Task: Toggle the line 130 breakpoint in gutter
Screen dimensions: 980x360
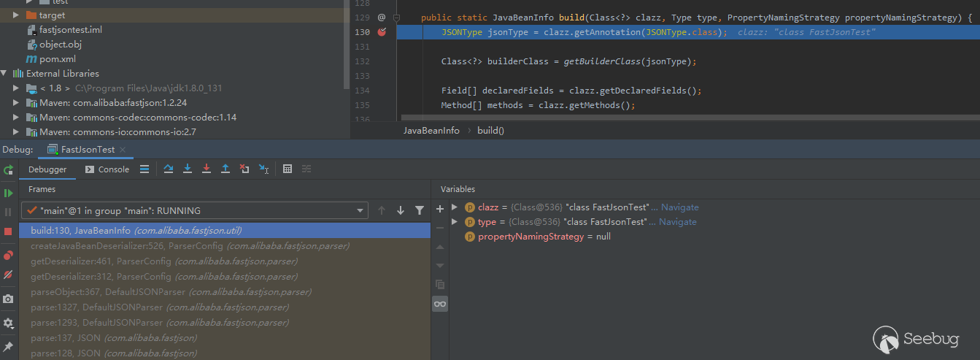Action: (382, 32)
